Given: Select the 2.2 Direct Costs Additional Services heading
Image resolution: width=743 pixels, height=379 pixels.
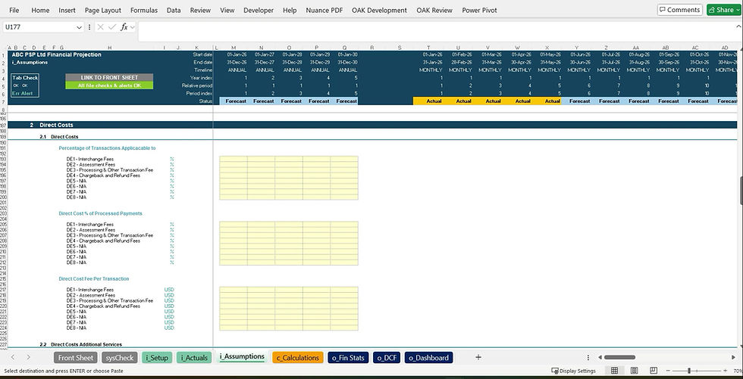Looking at the screenshot, I should click(x=80, y=344).
